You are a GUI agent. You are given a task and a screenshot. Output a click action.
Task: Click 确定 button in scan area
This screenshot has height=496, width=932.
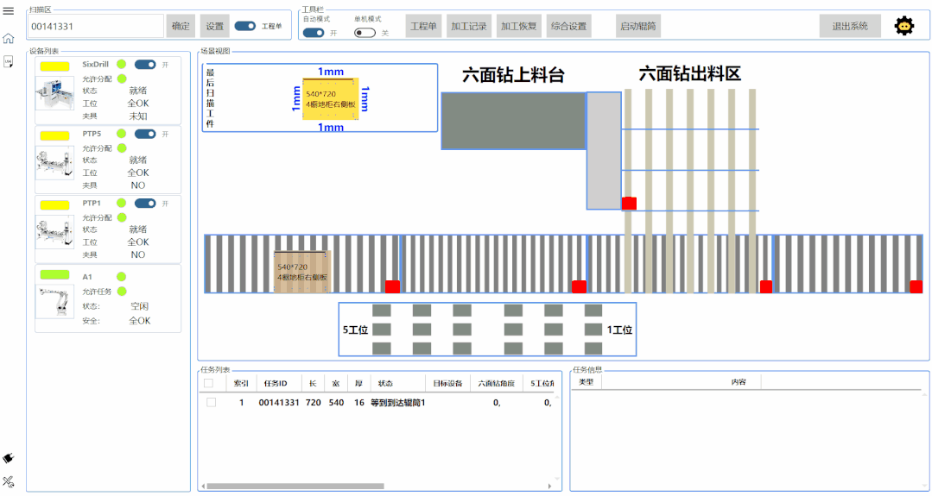[x=181, y=26]
